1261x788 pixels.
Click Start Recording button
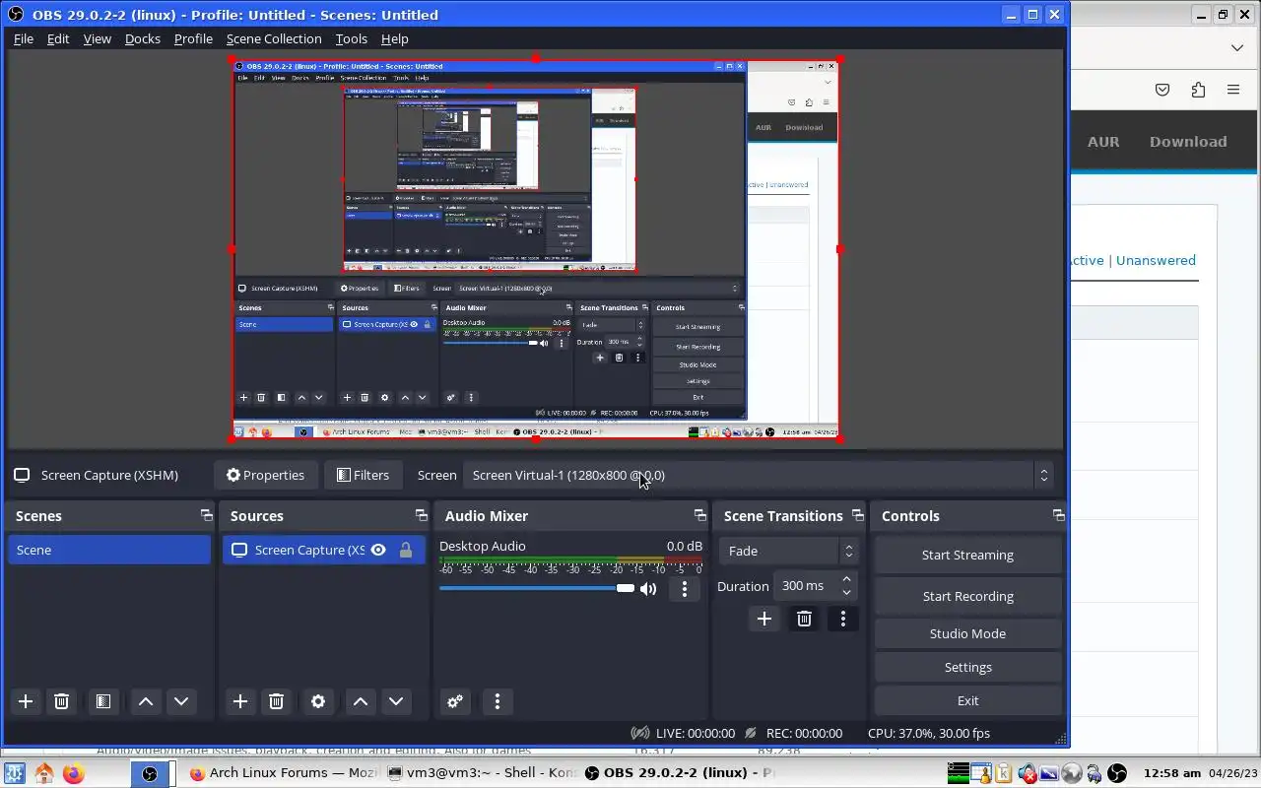click(967, 596)
